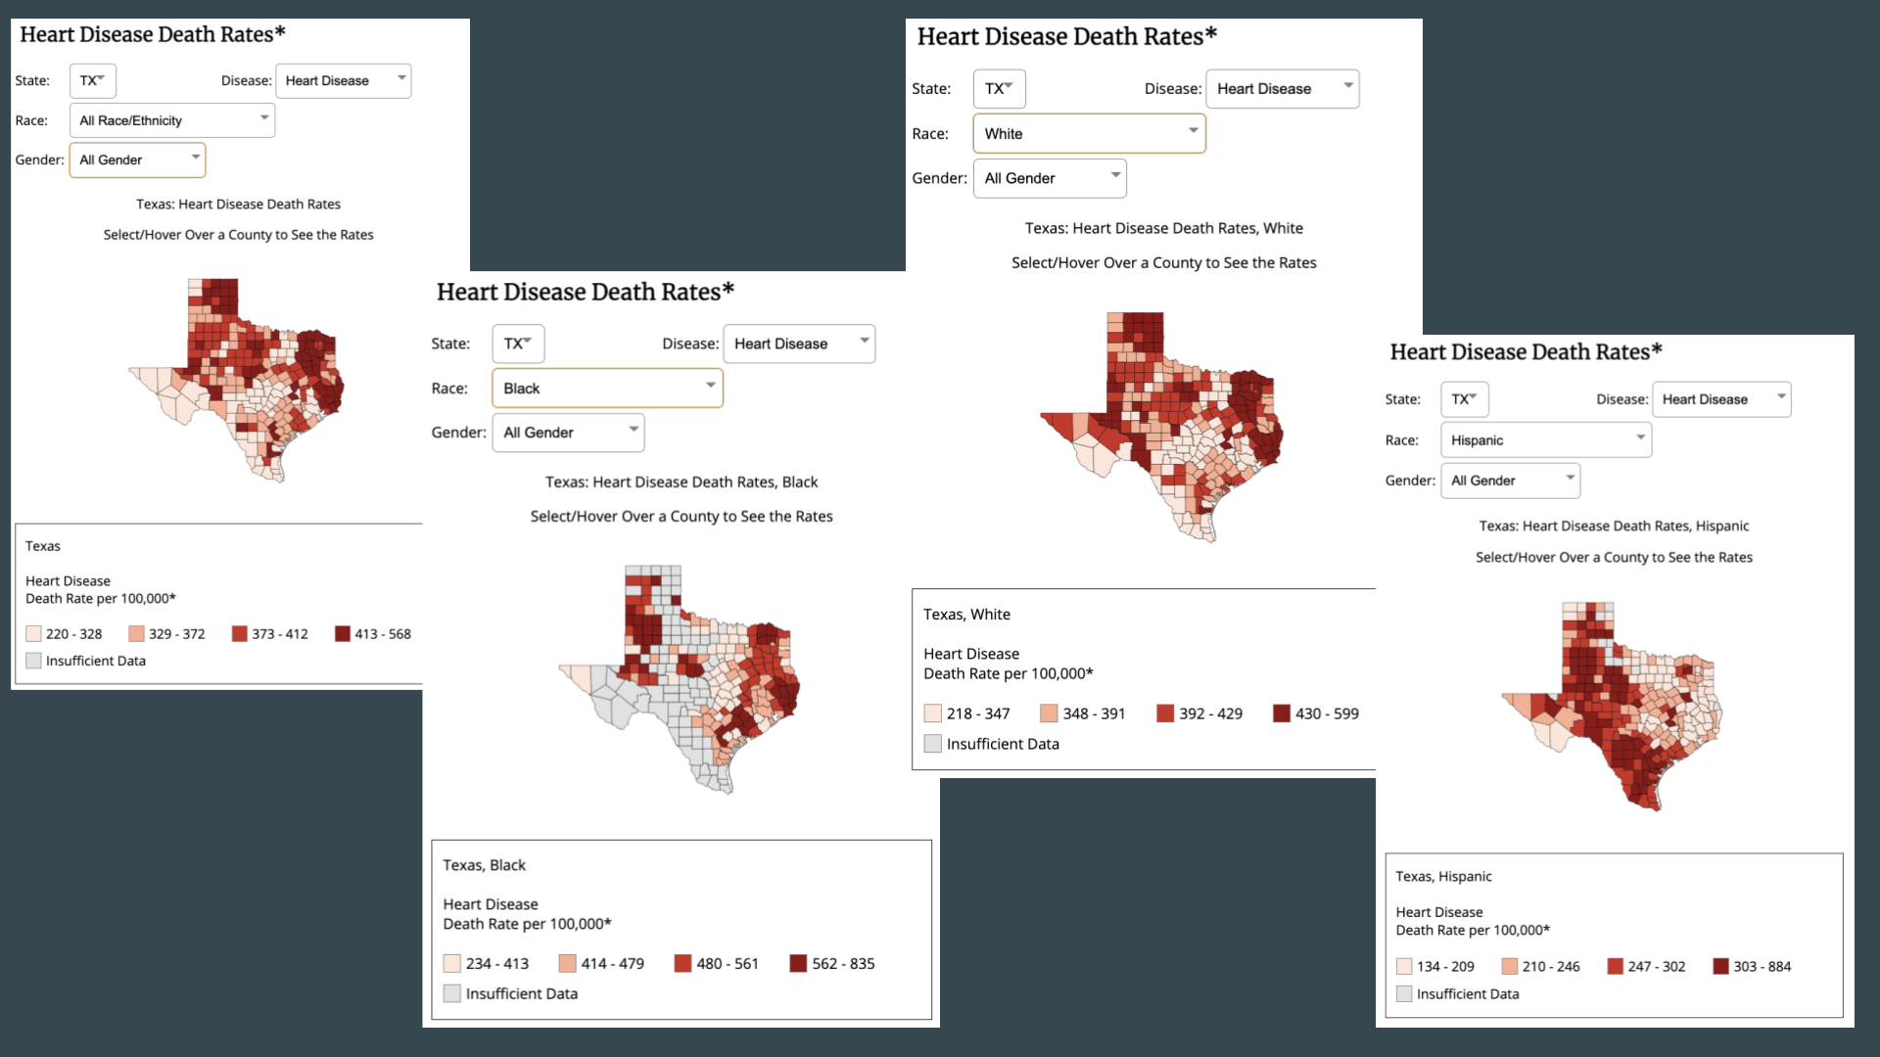Toggle Gender filter on the Black map
Screen dimensions: 1880x1057
pyautogui.click(x=566, y=430)
